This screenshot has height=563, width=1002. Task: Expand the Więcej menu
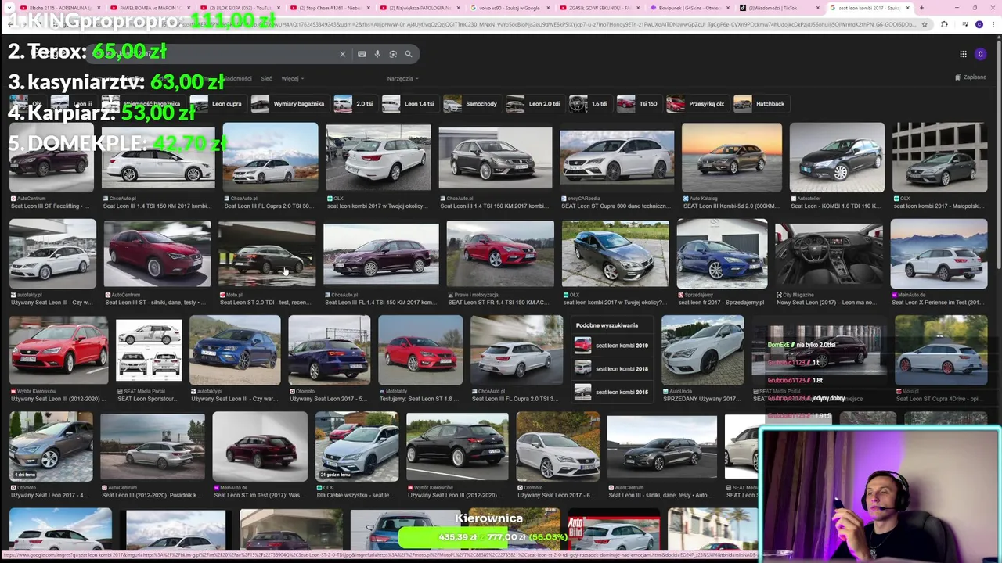point(292,78)
